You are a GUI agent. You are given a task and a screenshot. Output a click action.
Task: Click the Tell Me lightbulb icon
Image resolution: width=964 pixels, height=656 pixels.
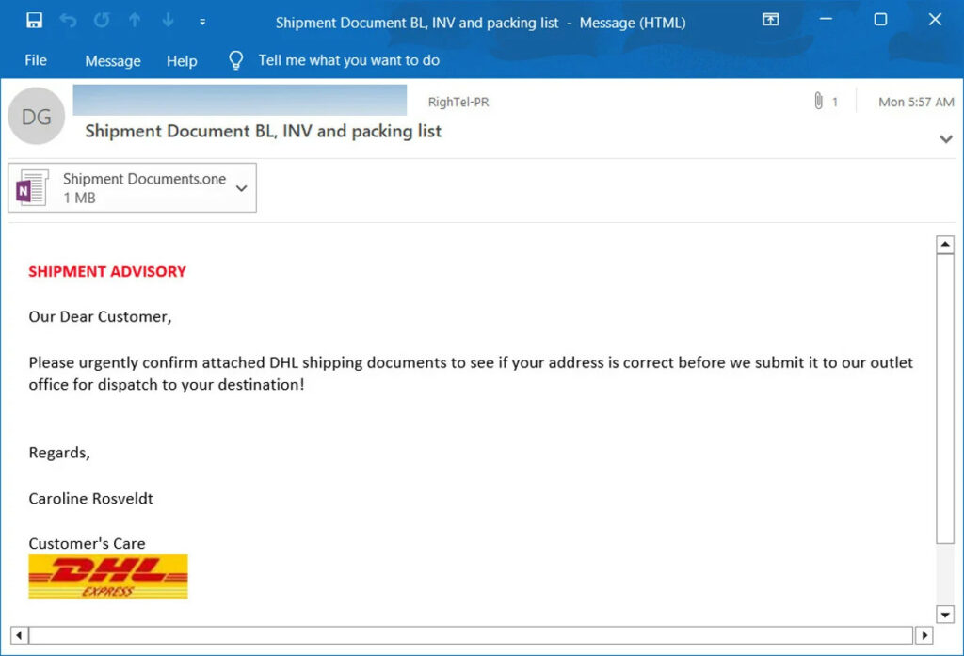click(234, 59)
